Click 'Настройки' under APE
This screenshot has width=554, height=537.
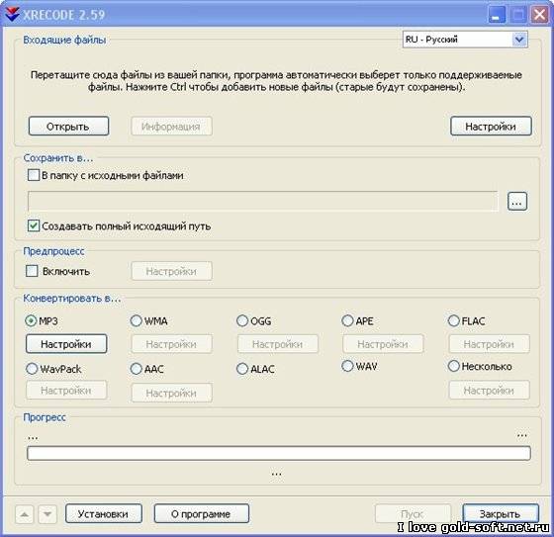coord(383,344)
